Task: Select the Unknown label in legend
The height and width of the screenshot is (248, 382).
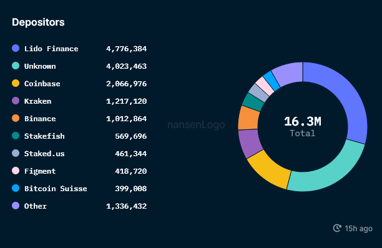Action: [40, 66]
